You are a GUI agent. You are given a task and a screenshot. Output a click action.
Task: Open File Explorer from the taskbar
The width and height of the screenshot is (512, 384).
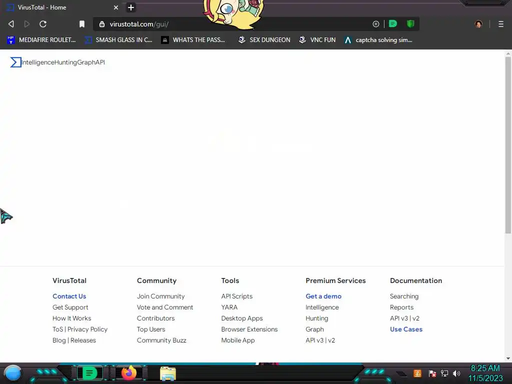point(168,373)
